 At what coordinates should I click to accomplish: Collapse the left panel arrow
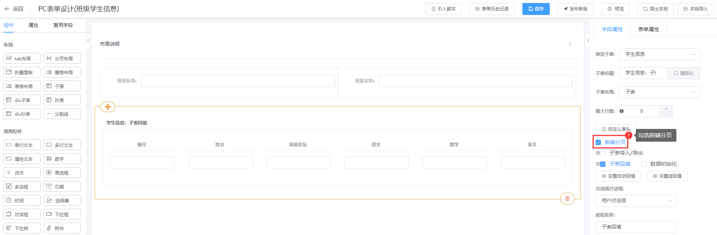[88, 40]
